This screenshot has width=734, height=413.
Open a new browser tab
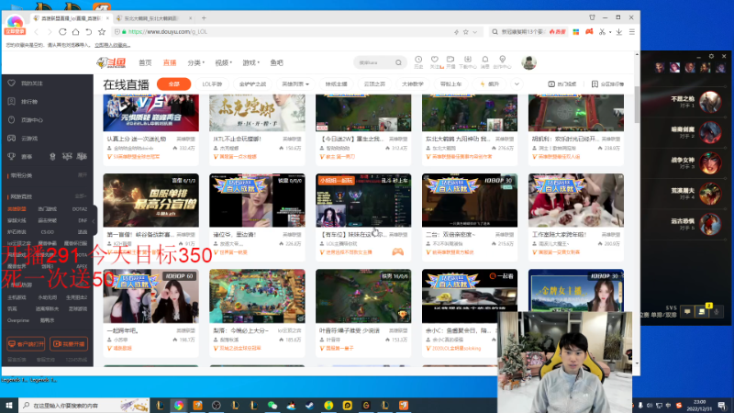[204, 18]
